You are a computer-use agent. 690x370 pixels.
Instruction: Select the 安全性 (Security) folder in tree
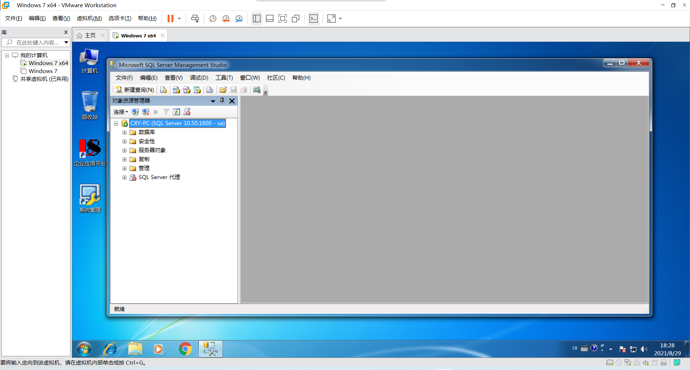tap(147, 141)
